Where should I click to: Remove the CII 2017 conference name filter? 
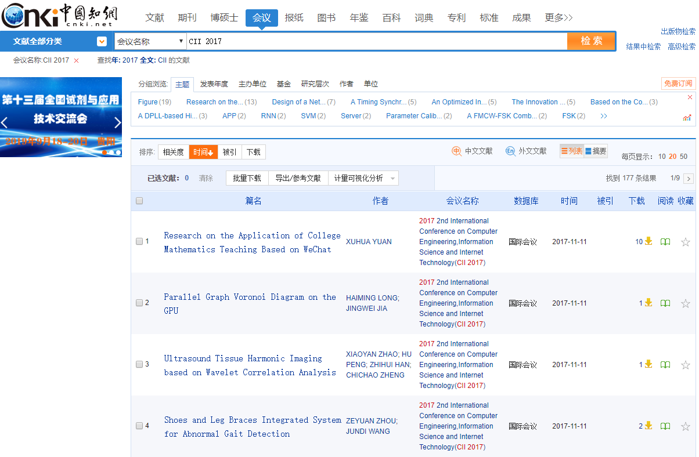click(x=76, y=60)
